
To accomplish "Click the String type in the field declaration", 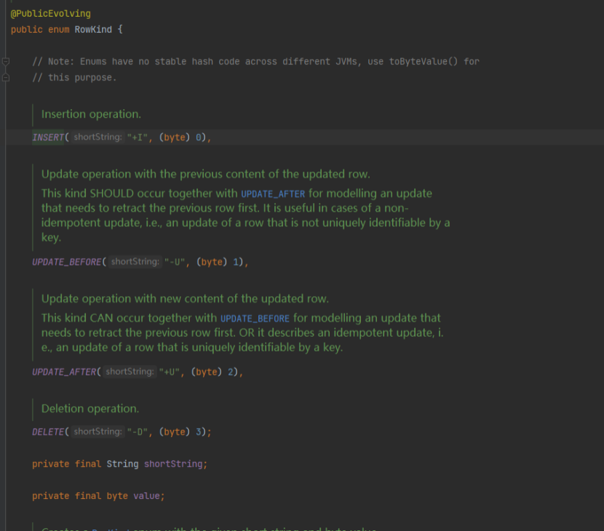I will 122,464.
